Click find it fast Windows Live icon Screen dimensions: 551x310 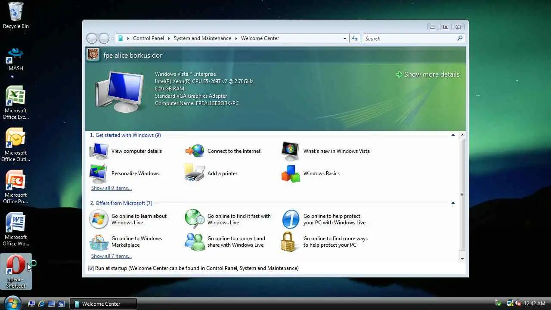[195, 219]
